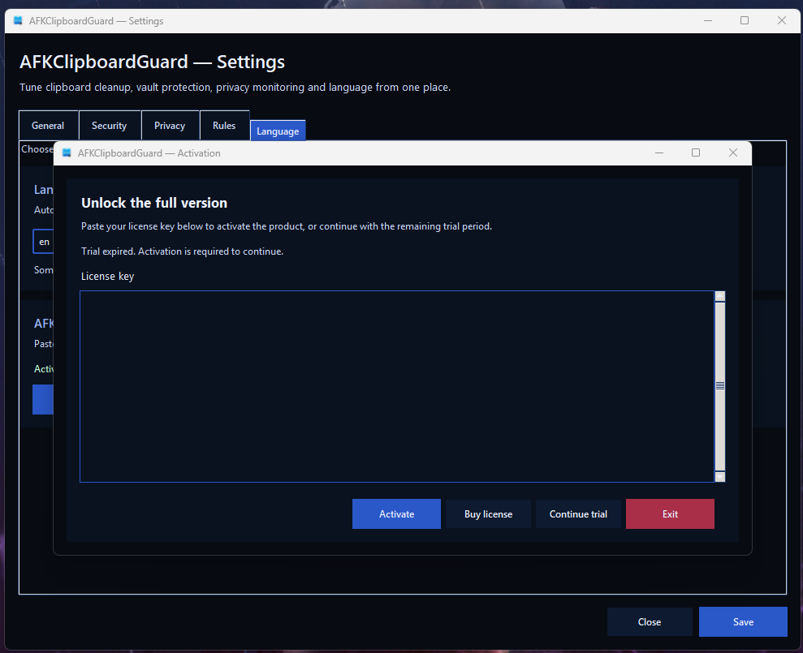Viewport: 803px width, 653px height.
Task: Click the Buy license button
Action: [x=488, y=514]
